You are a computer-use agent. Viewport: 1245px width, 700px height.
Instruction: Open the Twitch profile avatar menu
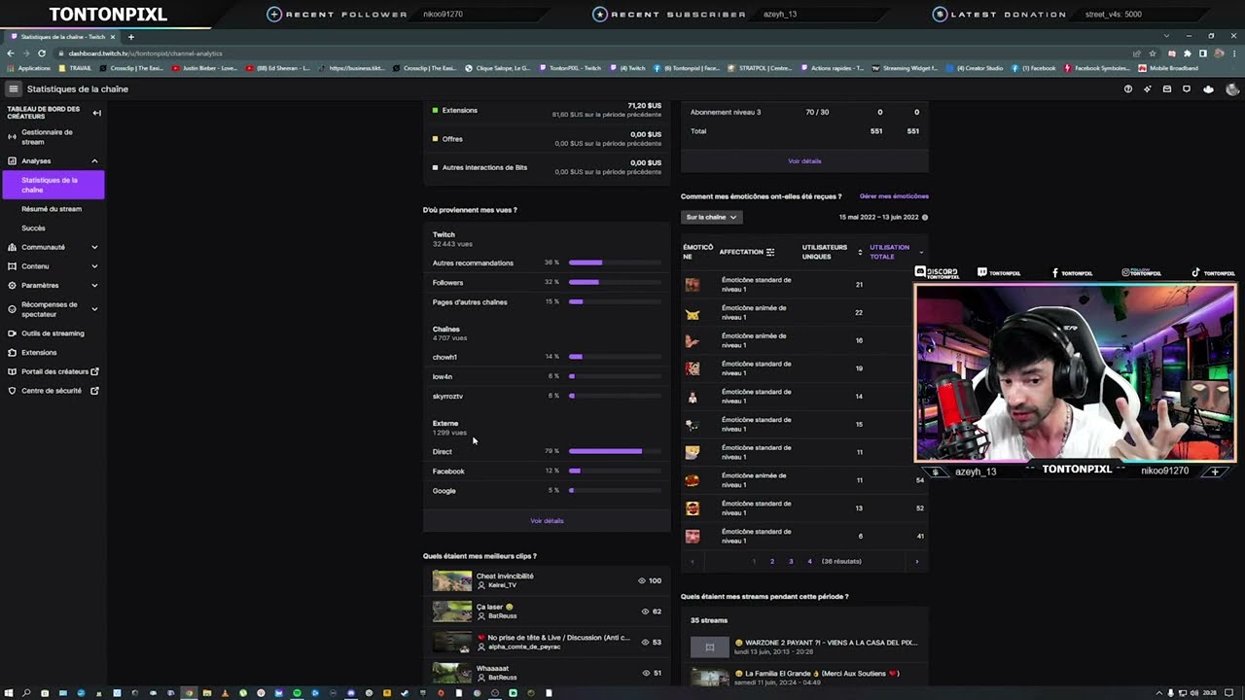(x=1232, y=88)
